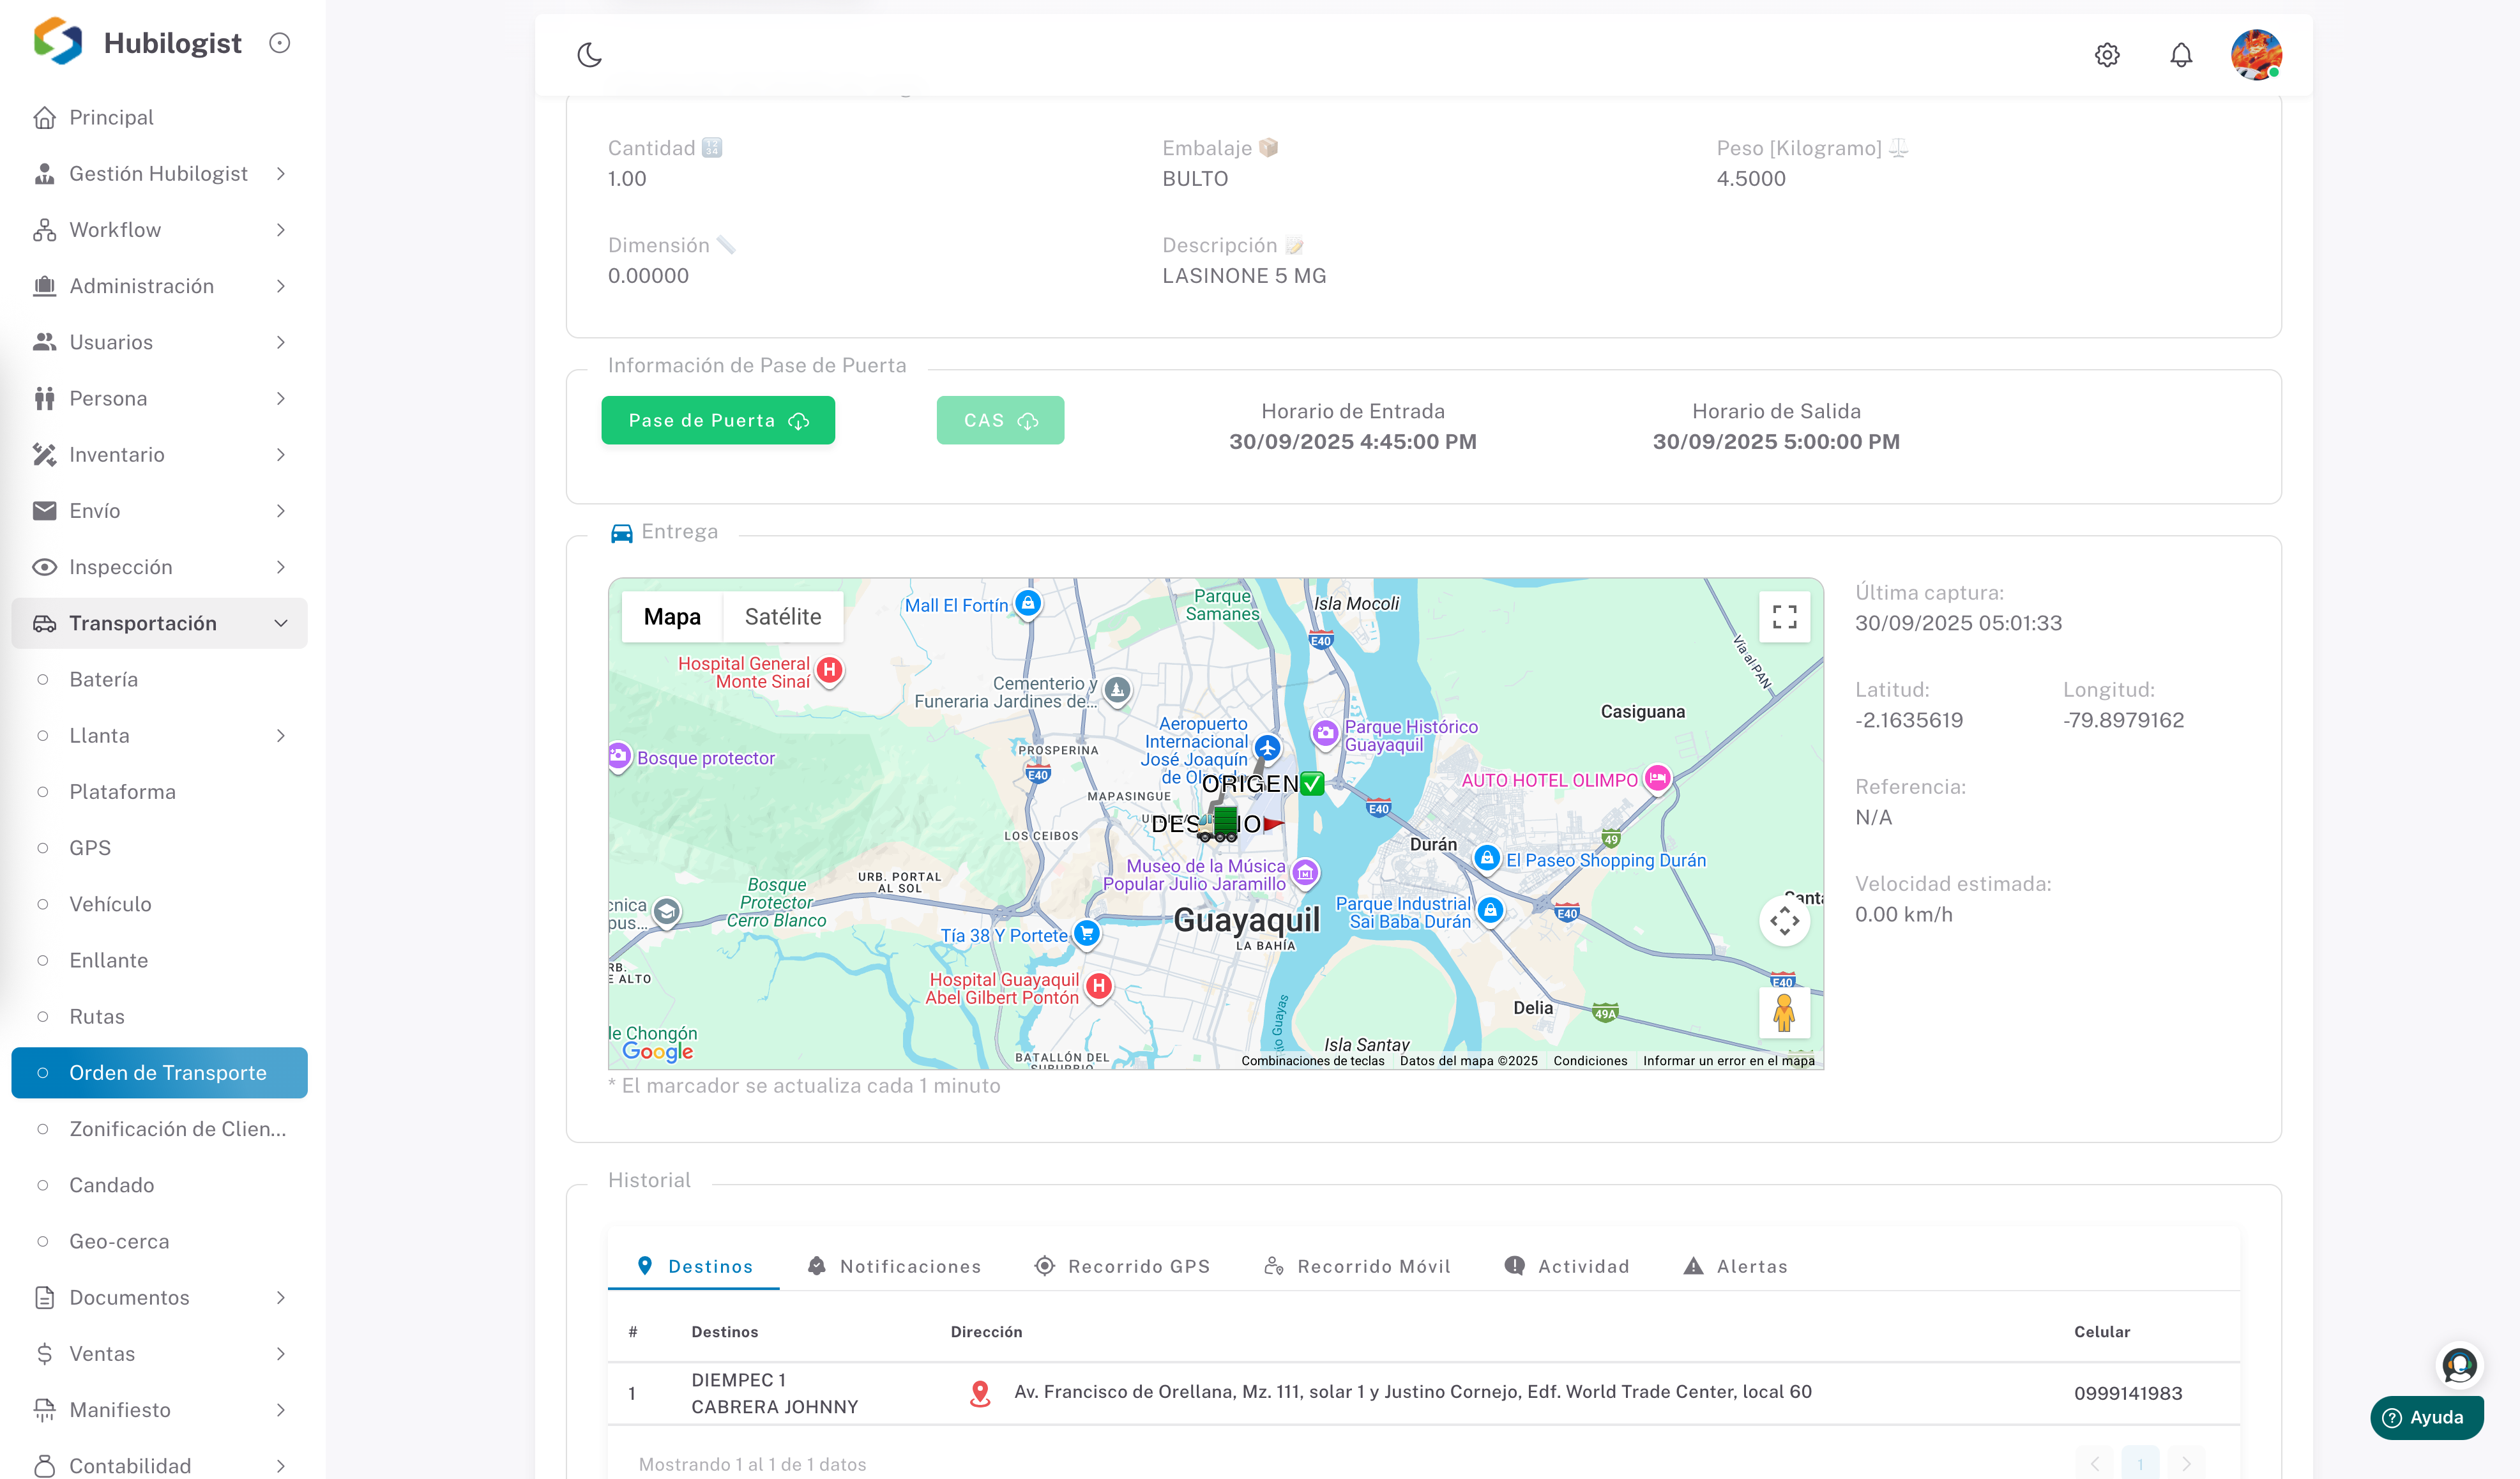The image size is (2520, 1479).
Task: Toggle sidebar pin circle next to Hubilogist
Action: click(x=280, y=43)
